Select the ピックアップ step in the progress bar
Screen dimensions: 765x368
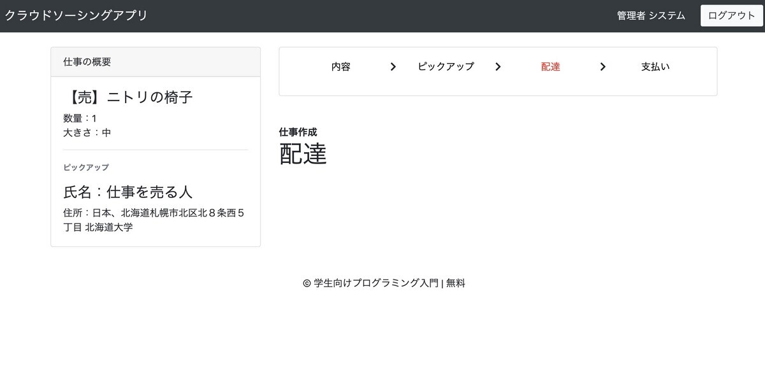446,66
